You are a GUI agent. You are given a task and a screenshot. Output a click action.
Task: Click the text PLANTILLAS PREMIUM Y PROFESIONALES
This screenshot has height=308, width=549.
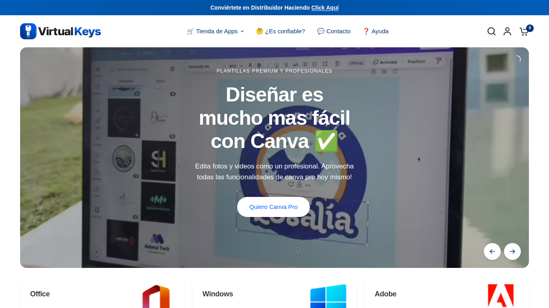[274, 71]
